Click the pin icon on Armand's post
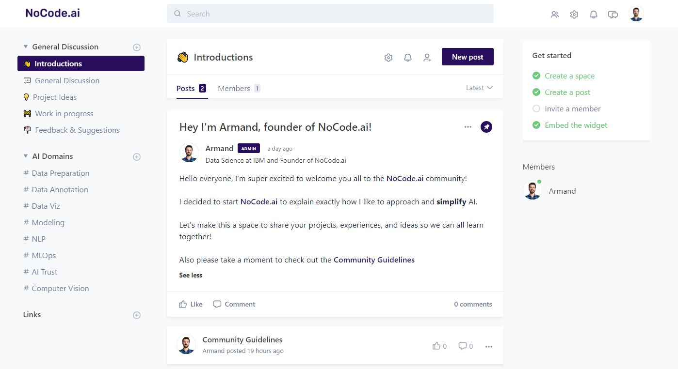This screenshot has height=369, width=678. tap(486, 127)
